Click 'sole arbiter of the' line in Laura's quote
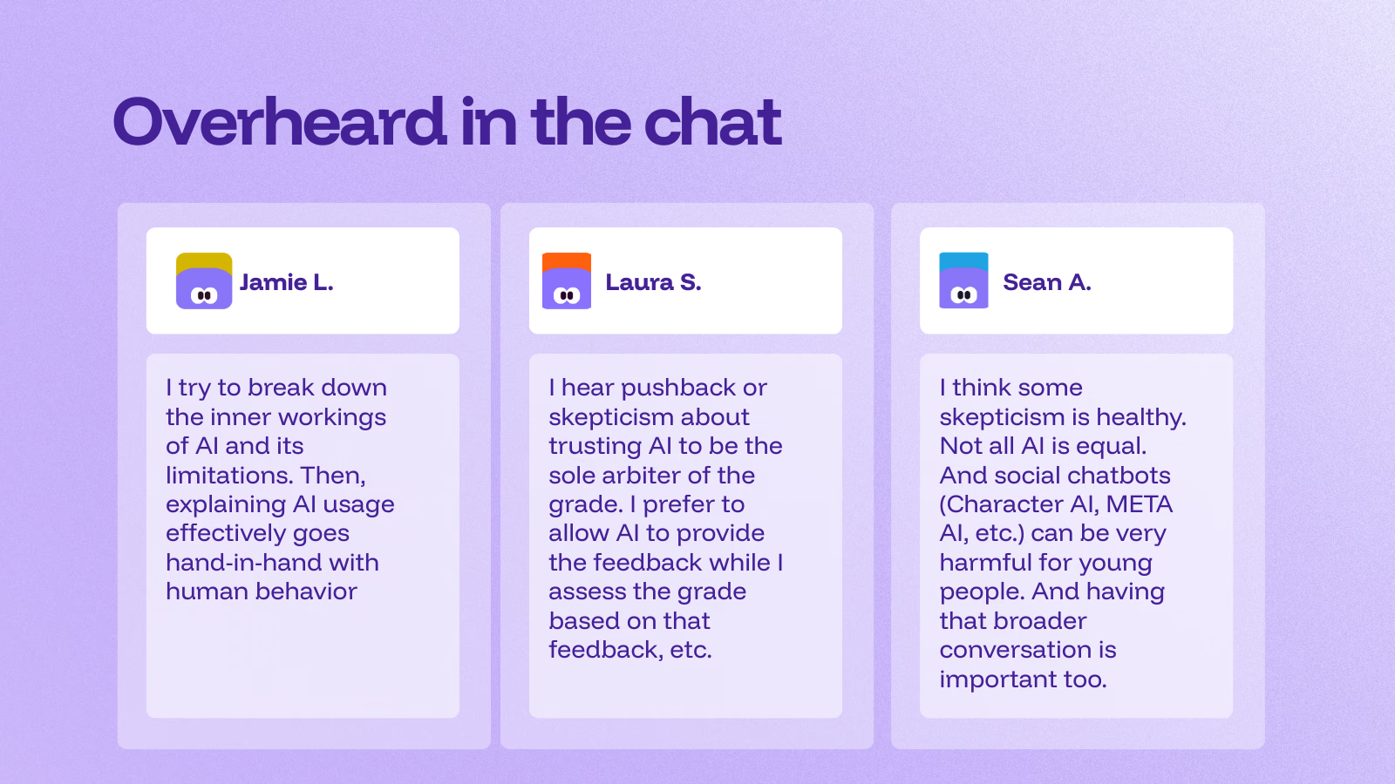Image resolution: width=1395 pixels, height=784 pixels. click(x=651, y=476)
